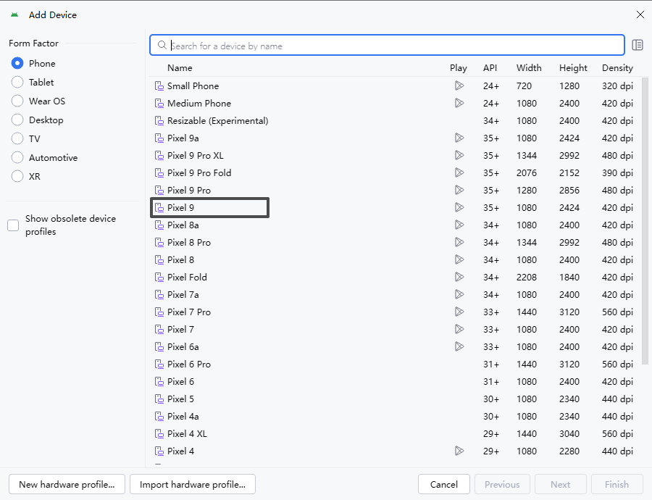
Task: Toggle the device details side panel icon
Action: [638, 45]
